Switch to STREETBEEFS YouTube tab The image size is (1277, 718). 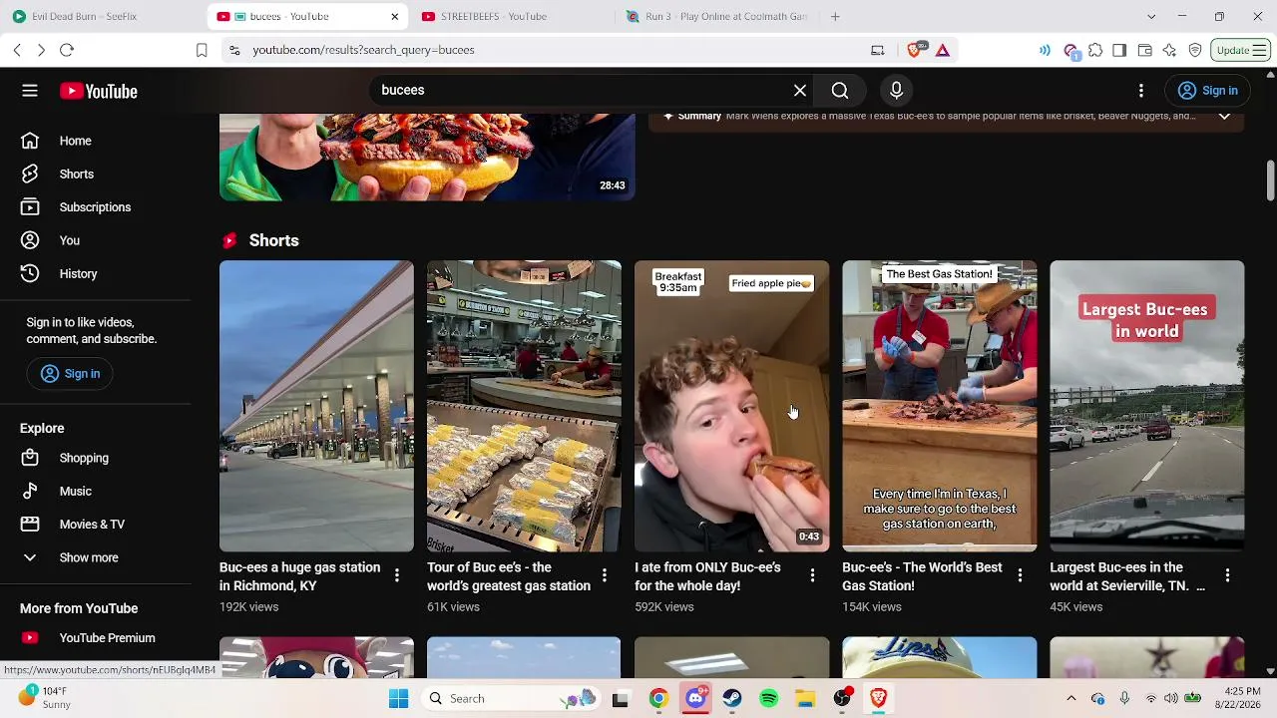[493, 16]
